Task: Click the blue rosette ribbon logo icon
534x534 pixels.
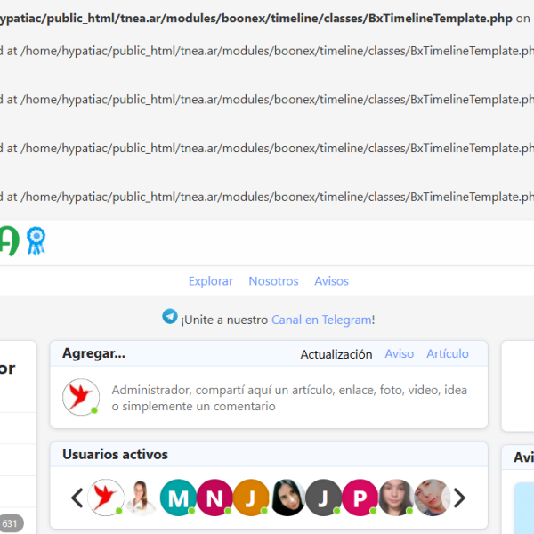Action: click(x=36, y=240)
